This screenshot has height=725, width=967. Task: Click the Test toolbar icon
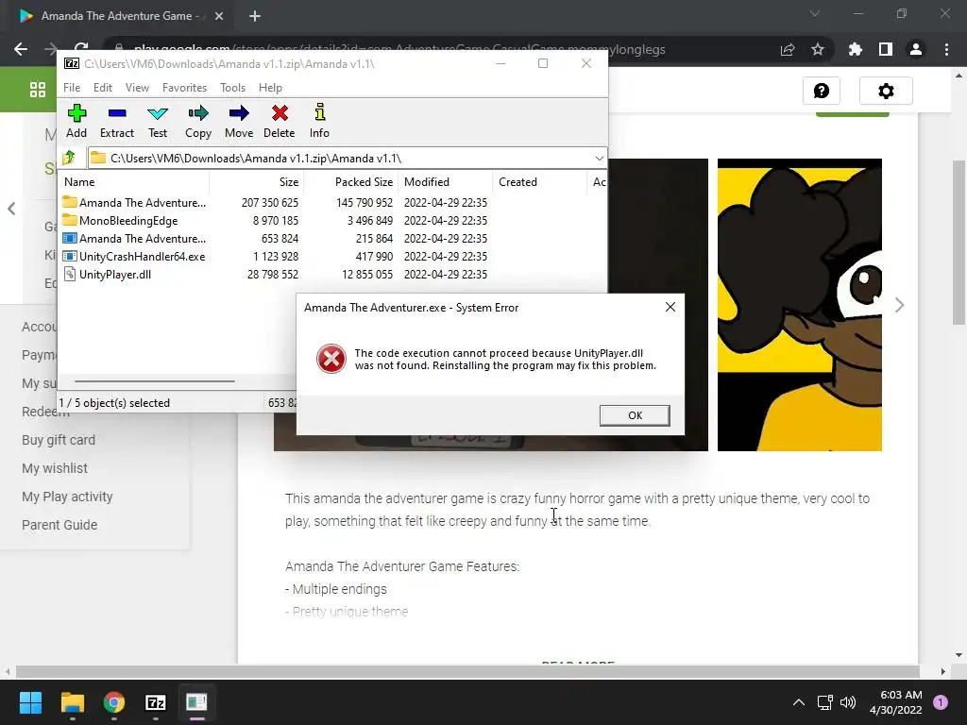(x=158, y=122)
